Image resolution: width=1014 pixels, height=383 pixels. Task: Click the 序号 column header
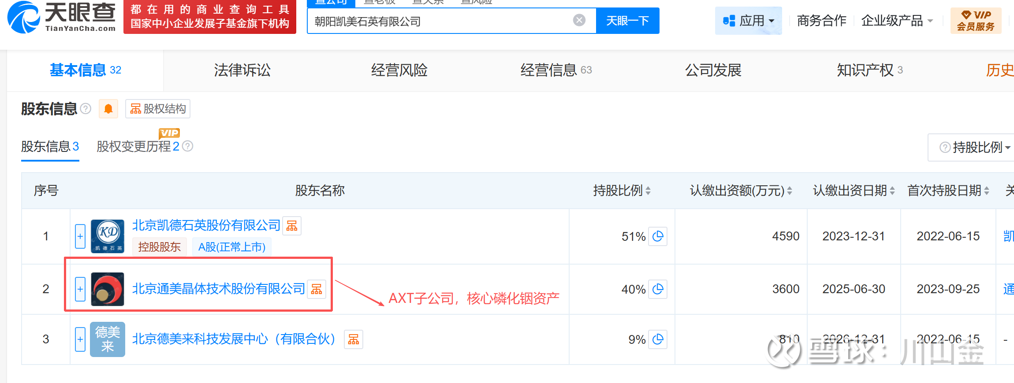click(x=46, y=191)
